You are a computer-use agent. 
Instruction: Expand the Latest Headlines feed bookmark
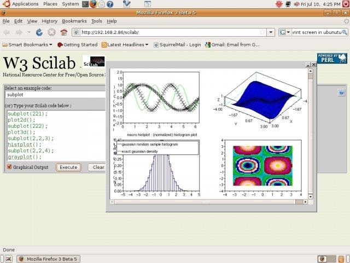click(125, 45)
